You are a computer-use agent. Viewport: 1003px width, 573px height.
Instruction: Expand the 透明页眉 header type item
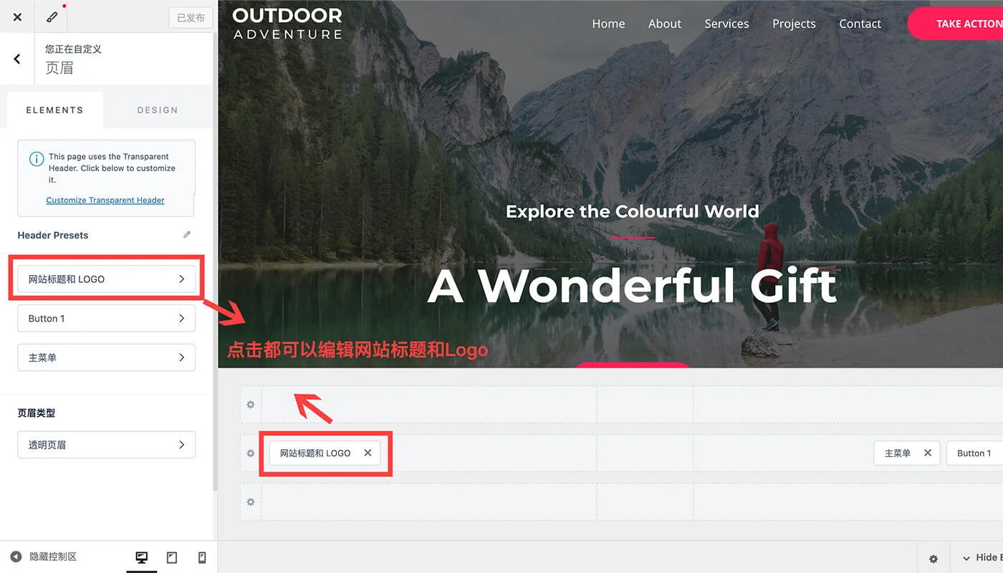(106, 445)
